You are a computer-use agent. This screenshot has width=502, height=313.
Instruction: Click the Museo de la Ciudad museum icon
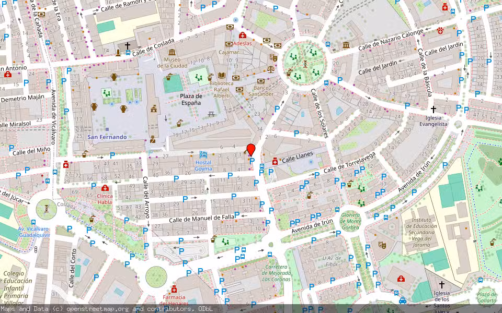click(x=172, y=52)
